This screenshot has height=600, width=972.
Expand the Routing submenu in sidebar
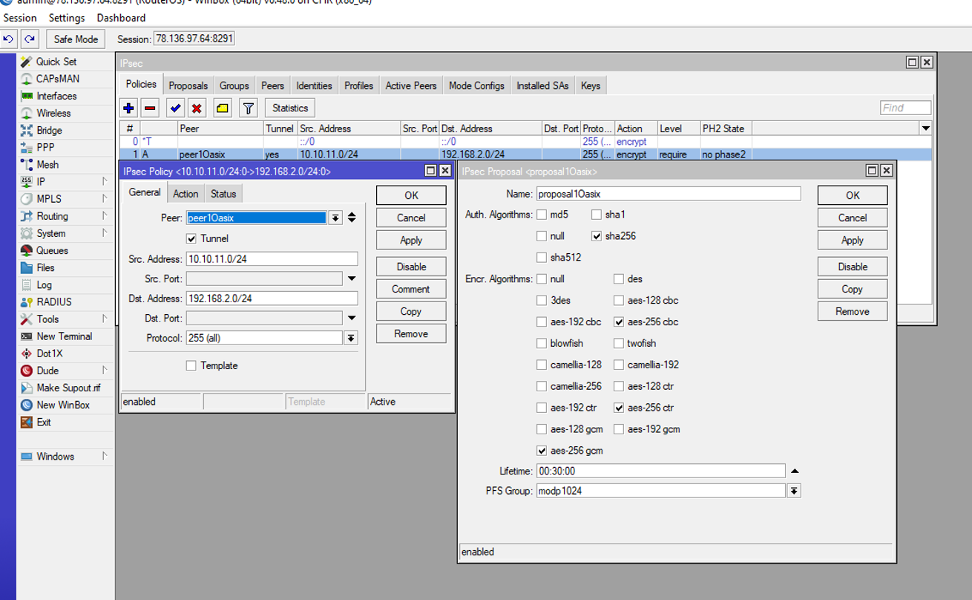105,216
